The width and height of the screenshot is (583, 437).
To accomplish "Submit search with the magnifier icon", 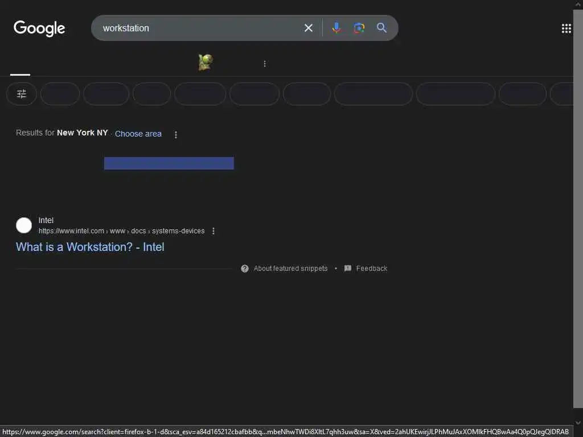I will tap(381, 27).
